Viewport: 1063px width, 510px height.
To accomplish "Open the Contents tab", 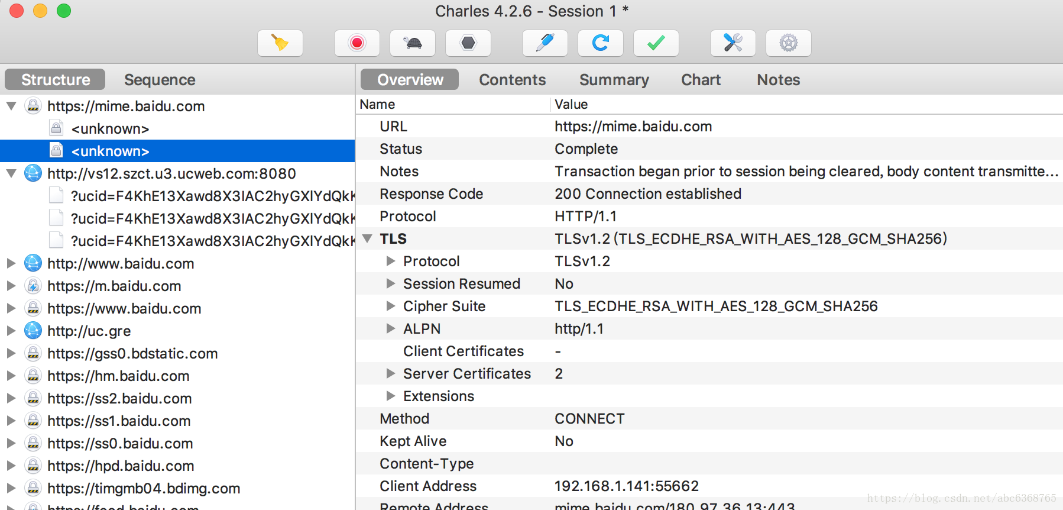I will 512,79.
